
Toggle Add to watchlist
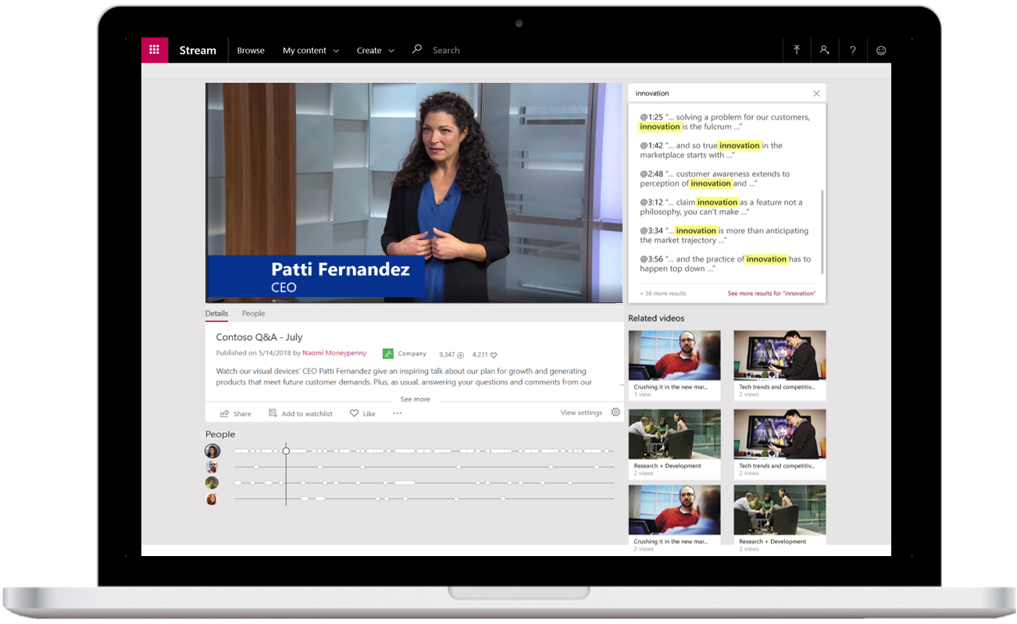point(301,413)
